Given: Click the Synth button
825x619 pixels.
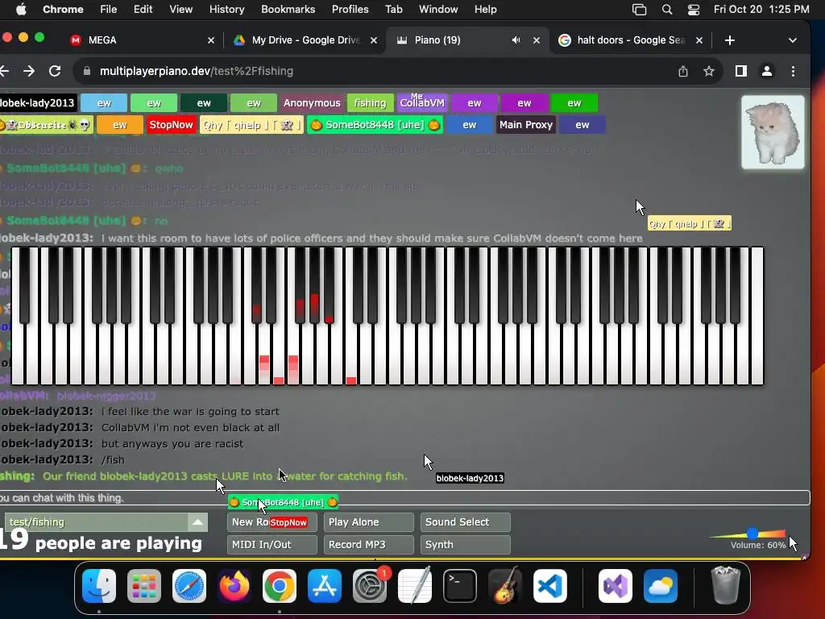Looking at the screenshot, I should click(465, 545).
